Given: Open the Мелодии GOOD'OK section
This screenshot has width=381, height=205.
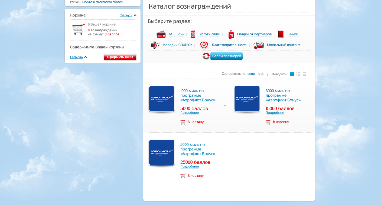Looking at the screenshot, I should (177, 45).
